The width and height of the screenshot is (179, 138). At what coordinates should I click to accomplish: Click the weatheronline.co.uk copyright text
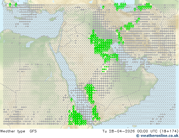pos(157,136)
